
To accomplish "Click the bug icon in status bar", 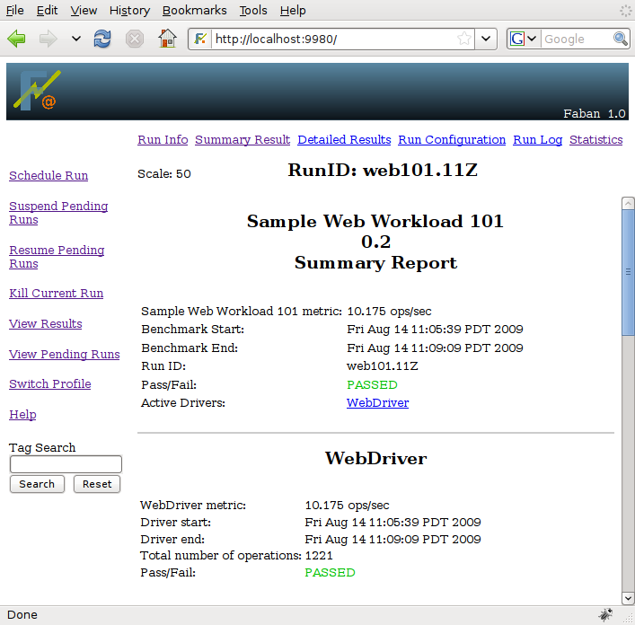I will click(606, 615).
